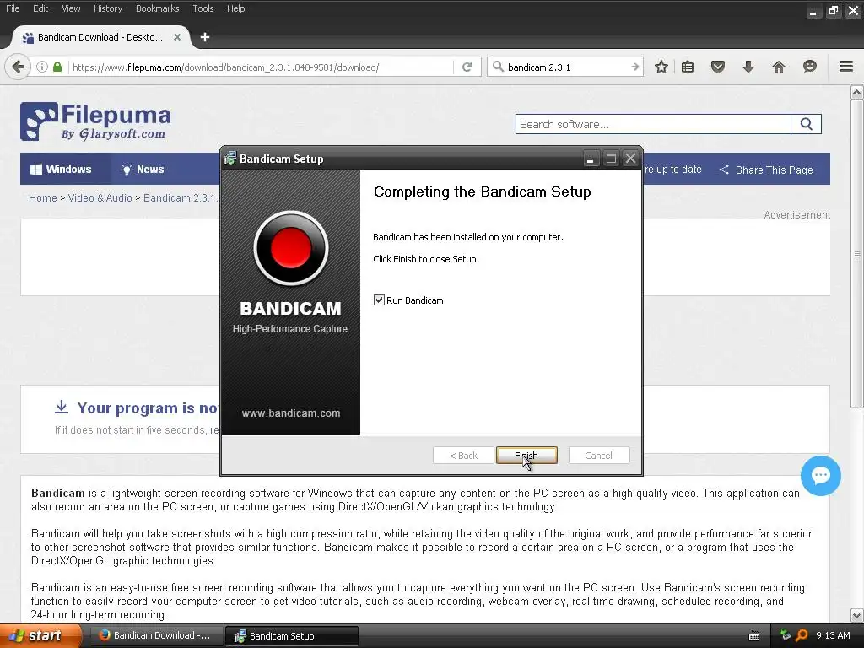Click the network tray icon
The height and width of the screenshot is (648, 864).
786,635
